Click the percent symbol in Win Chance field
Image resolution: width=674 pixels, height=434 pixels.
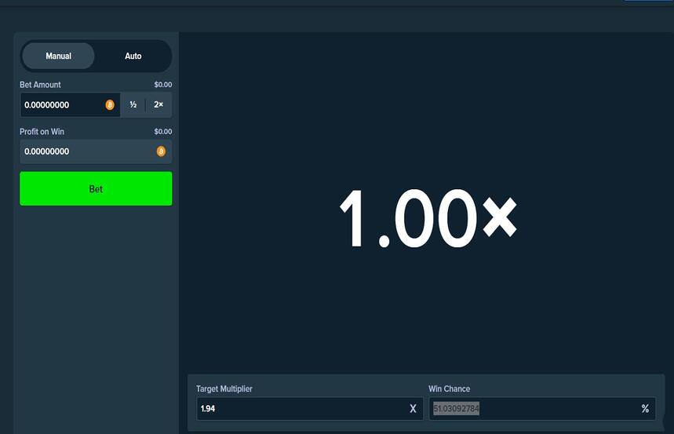(645, 409)
